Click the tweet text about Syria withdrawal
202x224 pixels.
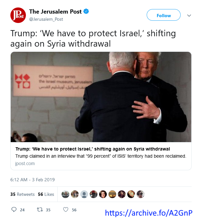[93, 38]
